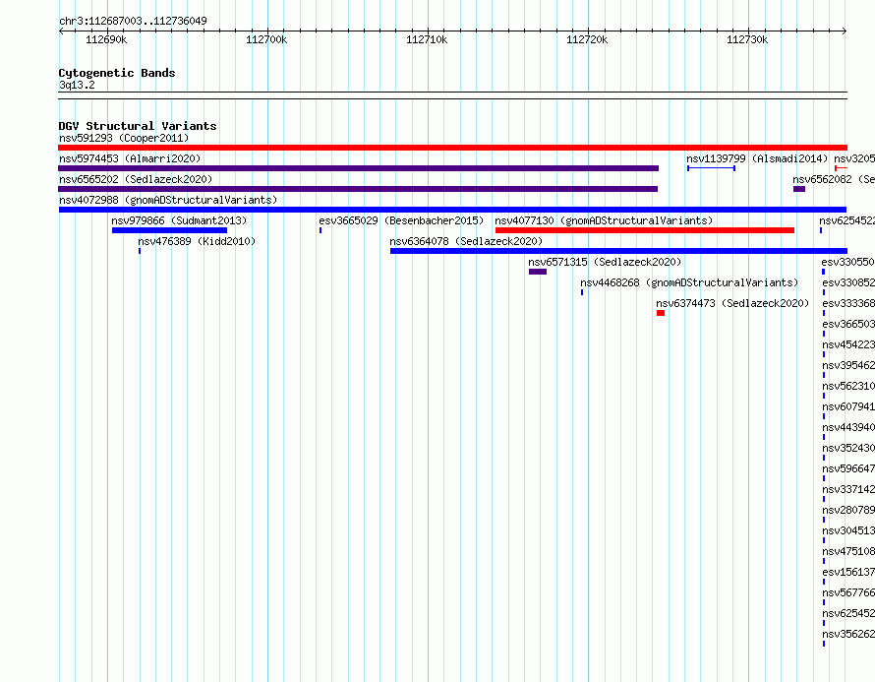Click the tiny blue nsv4468268 marker
This screenshot has height=682, width=875.
(x=582, y=292)
